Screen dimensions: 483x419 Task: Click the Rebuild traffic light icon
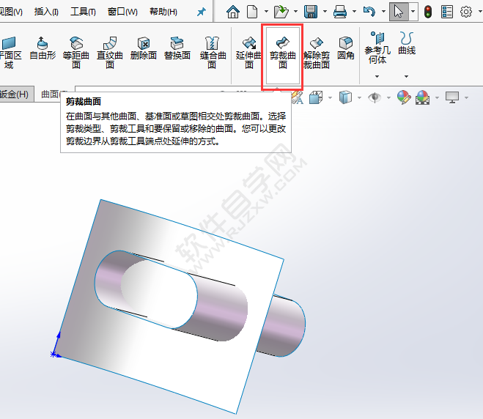tap(428, 12)
